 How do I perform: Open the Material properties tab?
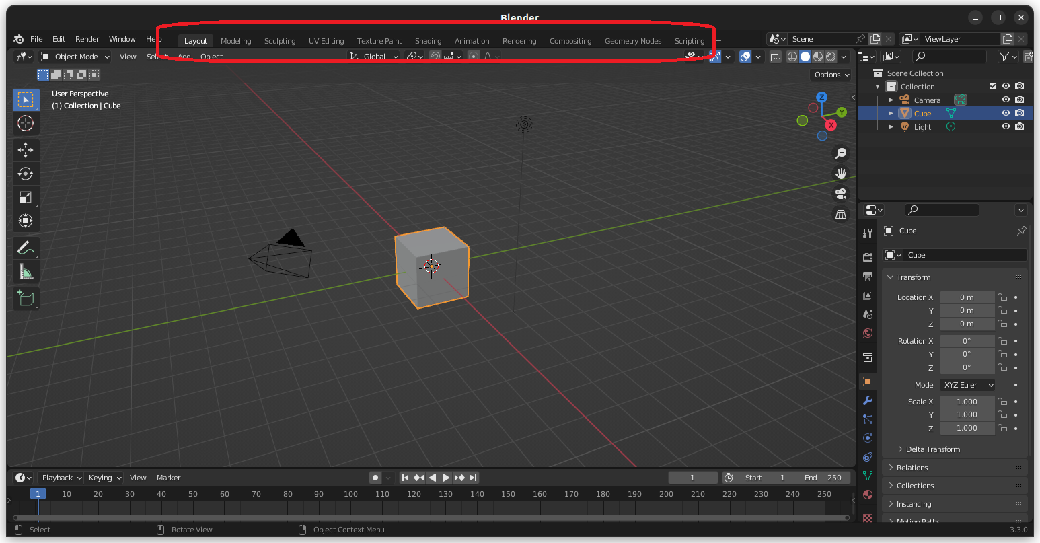(x=868, y=495)
